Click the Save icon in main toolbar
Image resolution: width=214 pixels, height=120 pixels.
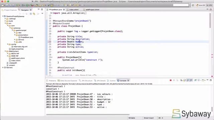7,5
